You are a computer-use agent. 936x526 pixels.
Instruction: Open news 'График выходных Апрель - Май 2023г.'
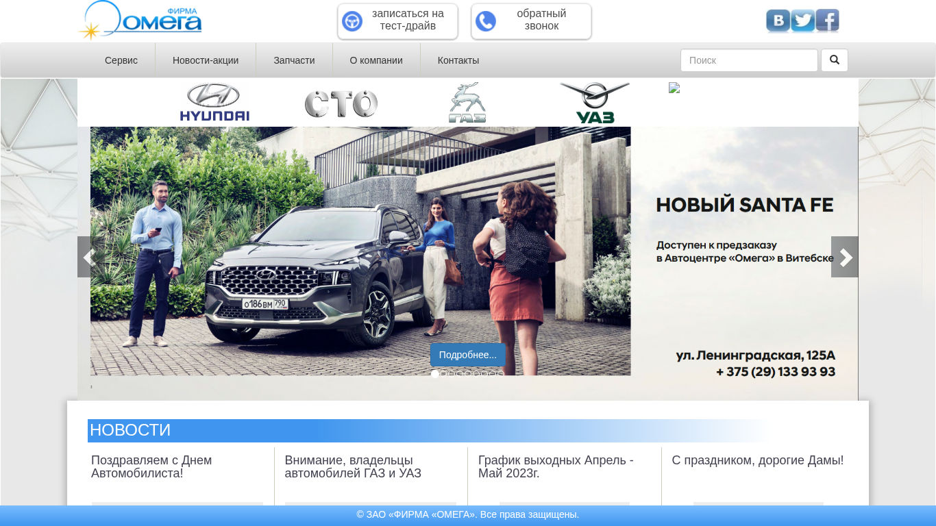point(556,467)
